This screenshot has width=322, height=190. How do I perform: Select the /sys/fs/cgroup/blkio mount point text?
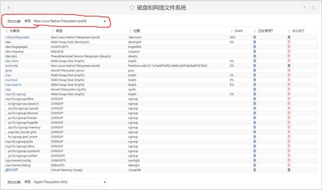tap(19, 99)
